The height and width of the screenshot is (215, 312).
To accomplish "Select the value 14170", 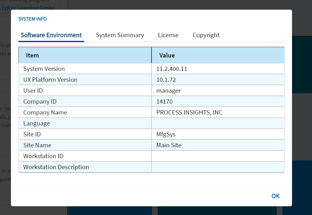I will pyautogui.click(x=164, y=102).
